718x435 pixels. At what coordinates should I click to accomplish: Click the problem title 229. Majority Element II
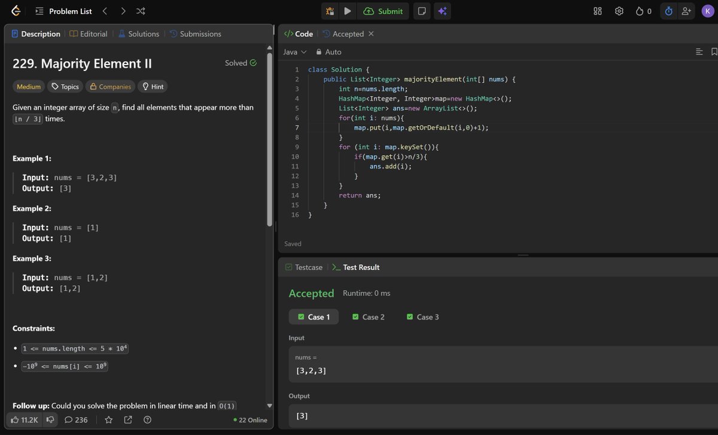82,63
